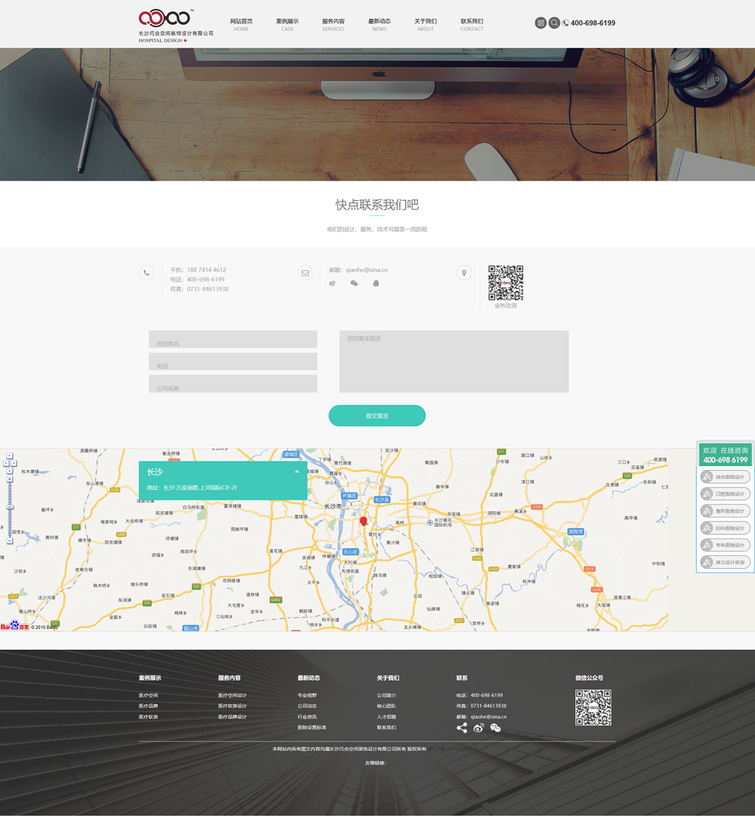Open the QR code icon in header
Screen dimensions: 755x816
click(541, 23)
